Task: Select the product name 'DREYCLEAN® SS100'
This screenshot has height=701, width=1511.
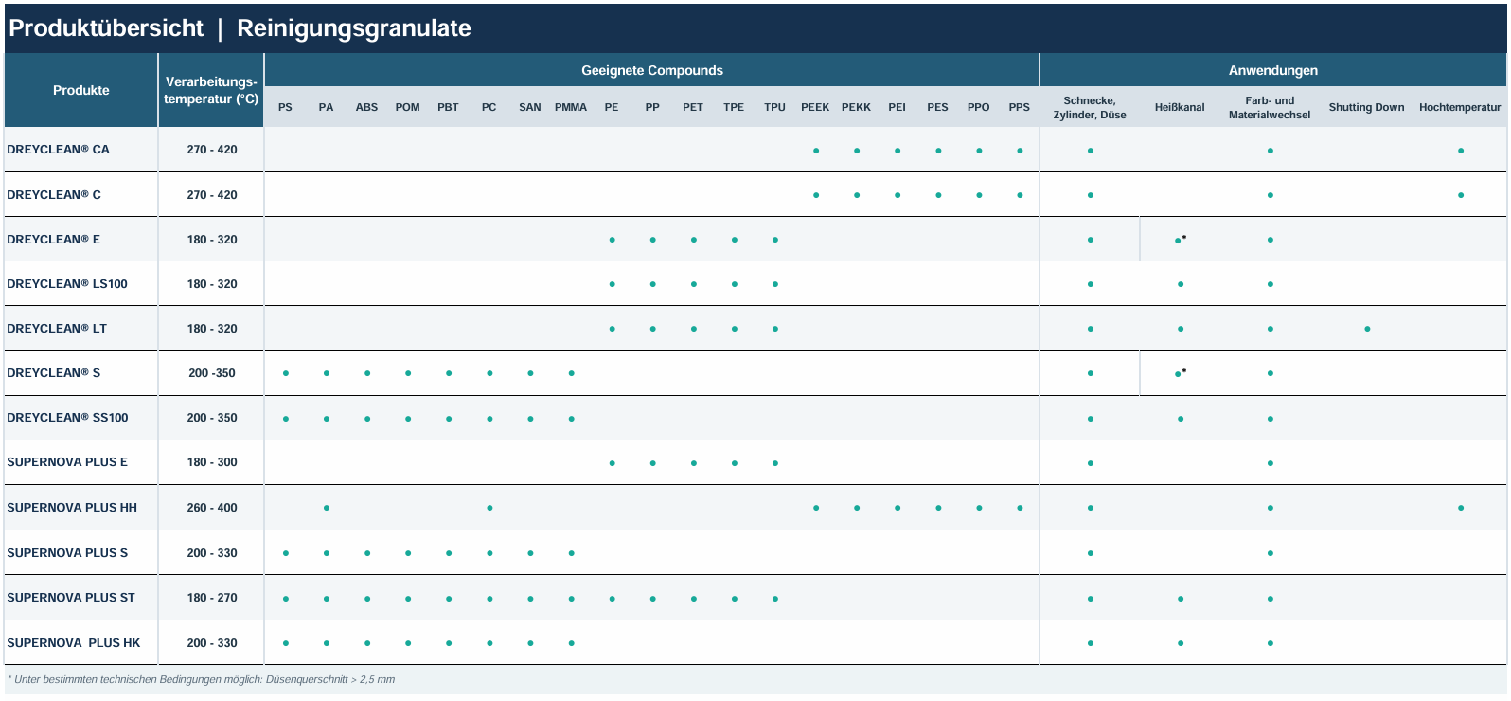Action: [x=67, y=418]
